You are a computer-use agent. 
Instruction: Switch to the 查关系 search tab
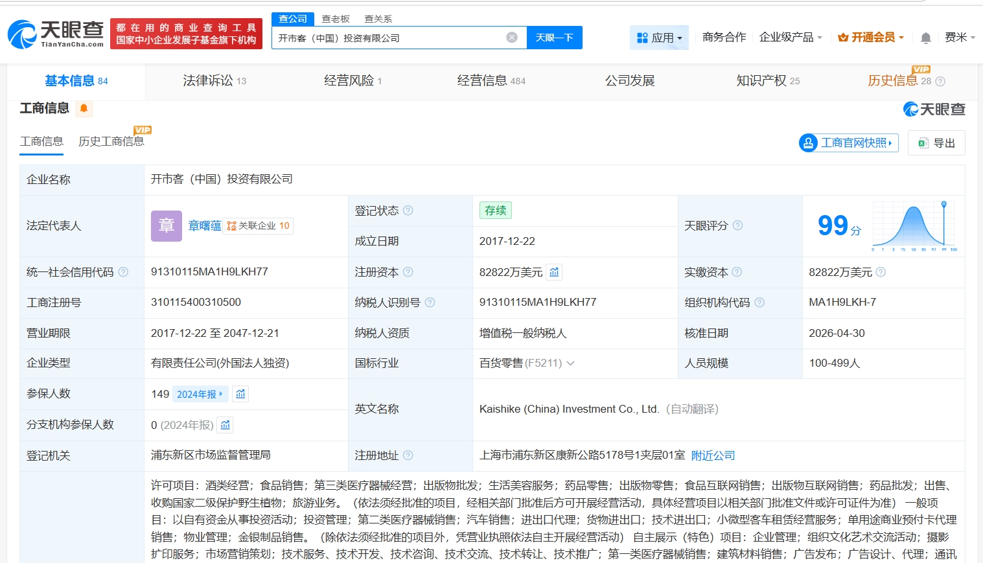[x=378, y=19]
